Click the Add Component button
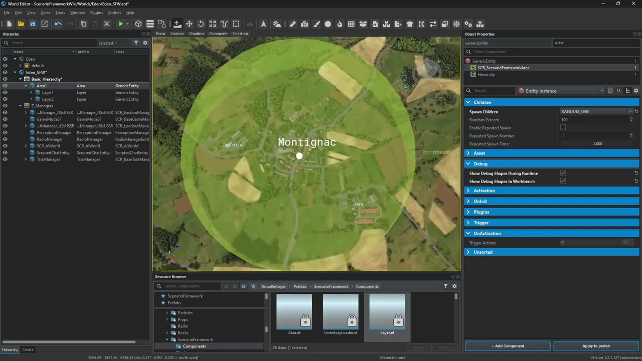Screen dimensions: 642x361 pos(508,346)
